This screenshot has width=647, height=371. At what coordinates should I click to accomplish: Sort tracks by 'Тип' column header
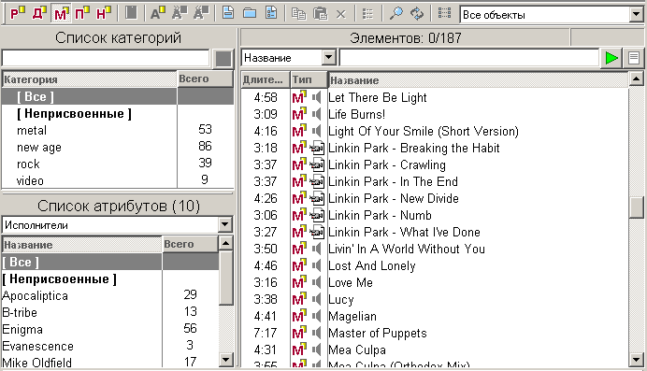pos(309,79)
